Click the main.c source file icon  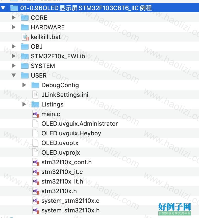(36, 114)
